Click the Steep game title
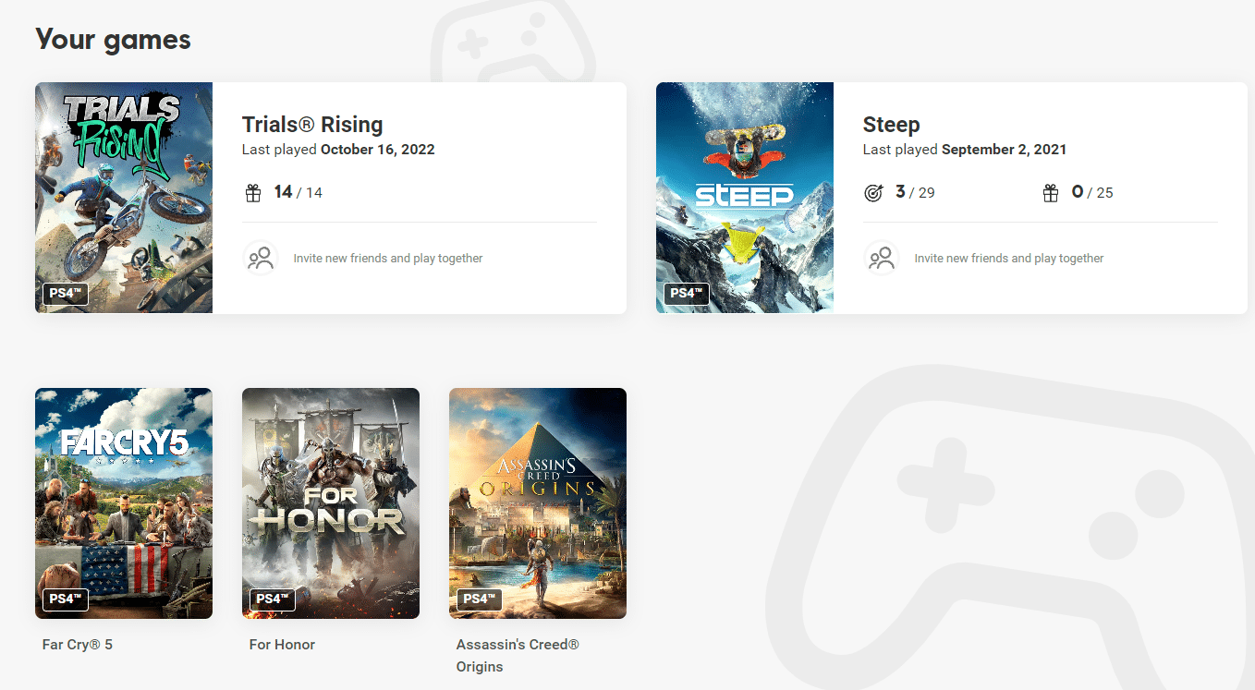Viewport: 1255px width, 690px height. pyautogui.click(x=891, y=125)
